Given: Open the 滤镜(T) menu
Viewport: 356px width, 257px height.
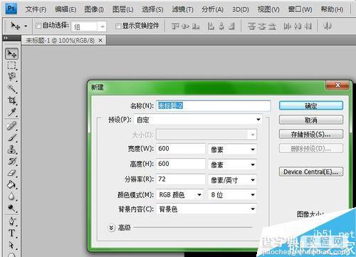Looking at the screenshot, I should [182, 9].
